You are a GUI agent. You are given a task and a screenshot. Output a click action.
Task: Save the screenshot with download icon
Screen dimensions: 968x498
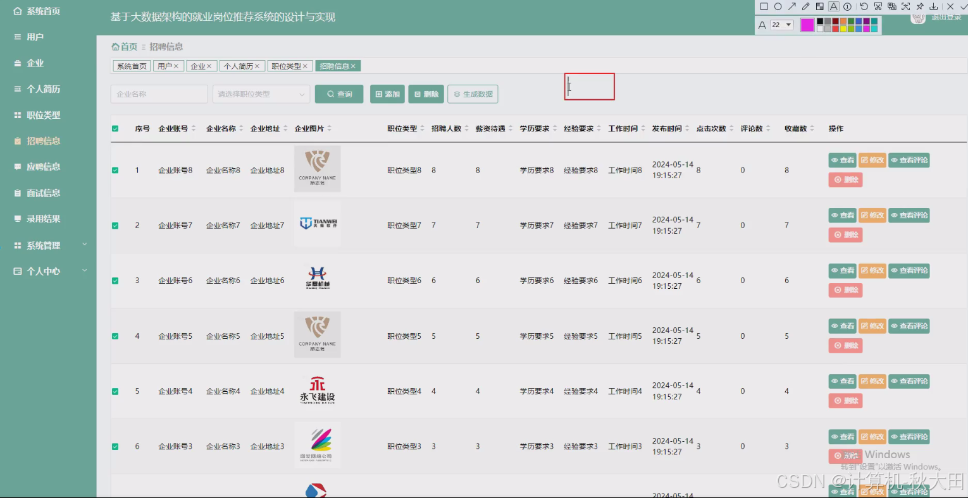coord(933,6)
